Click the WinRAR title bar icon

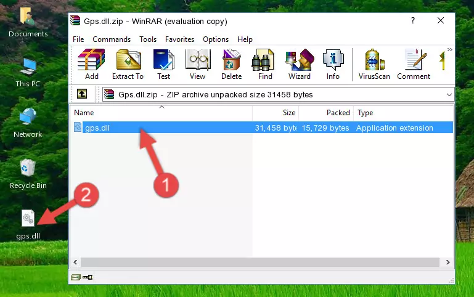(x=75, y=20)
